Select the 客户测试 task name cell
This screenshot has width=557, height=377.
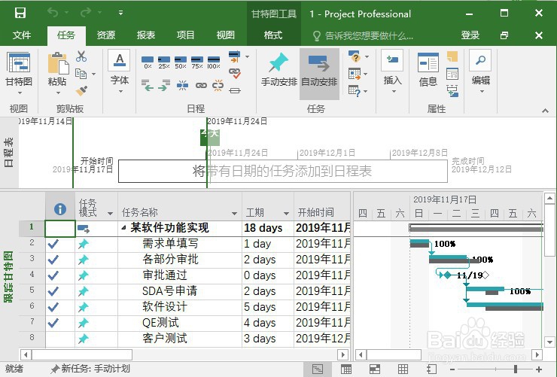180,339
